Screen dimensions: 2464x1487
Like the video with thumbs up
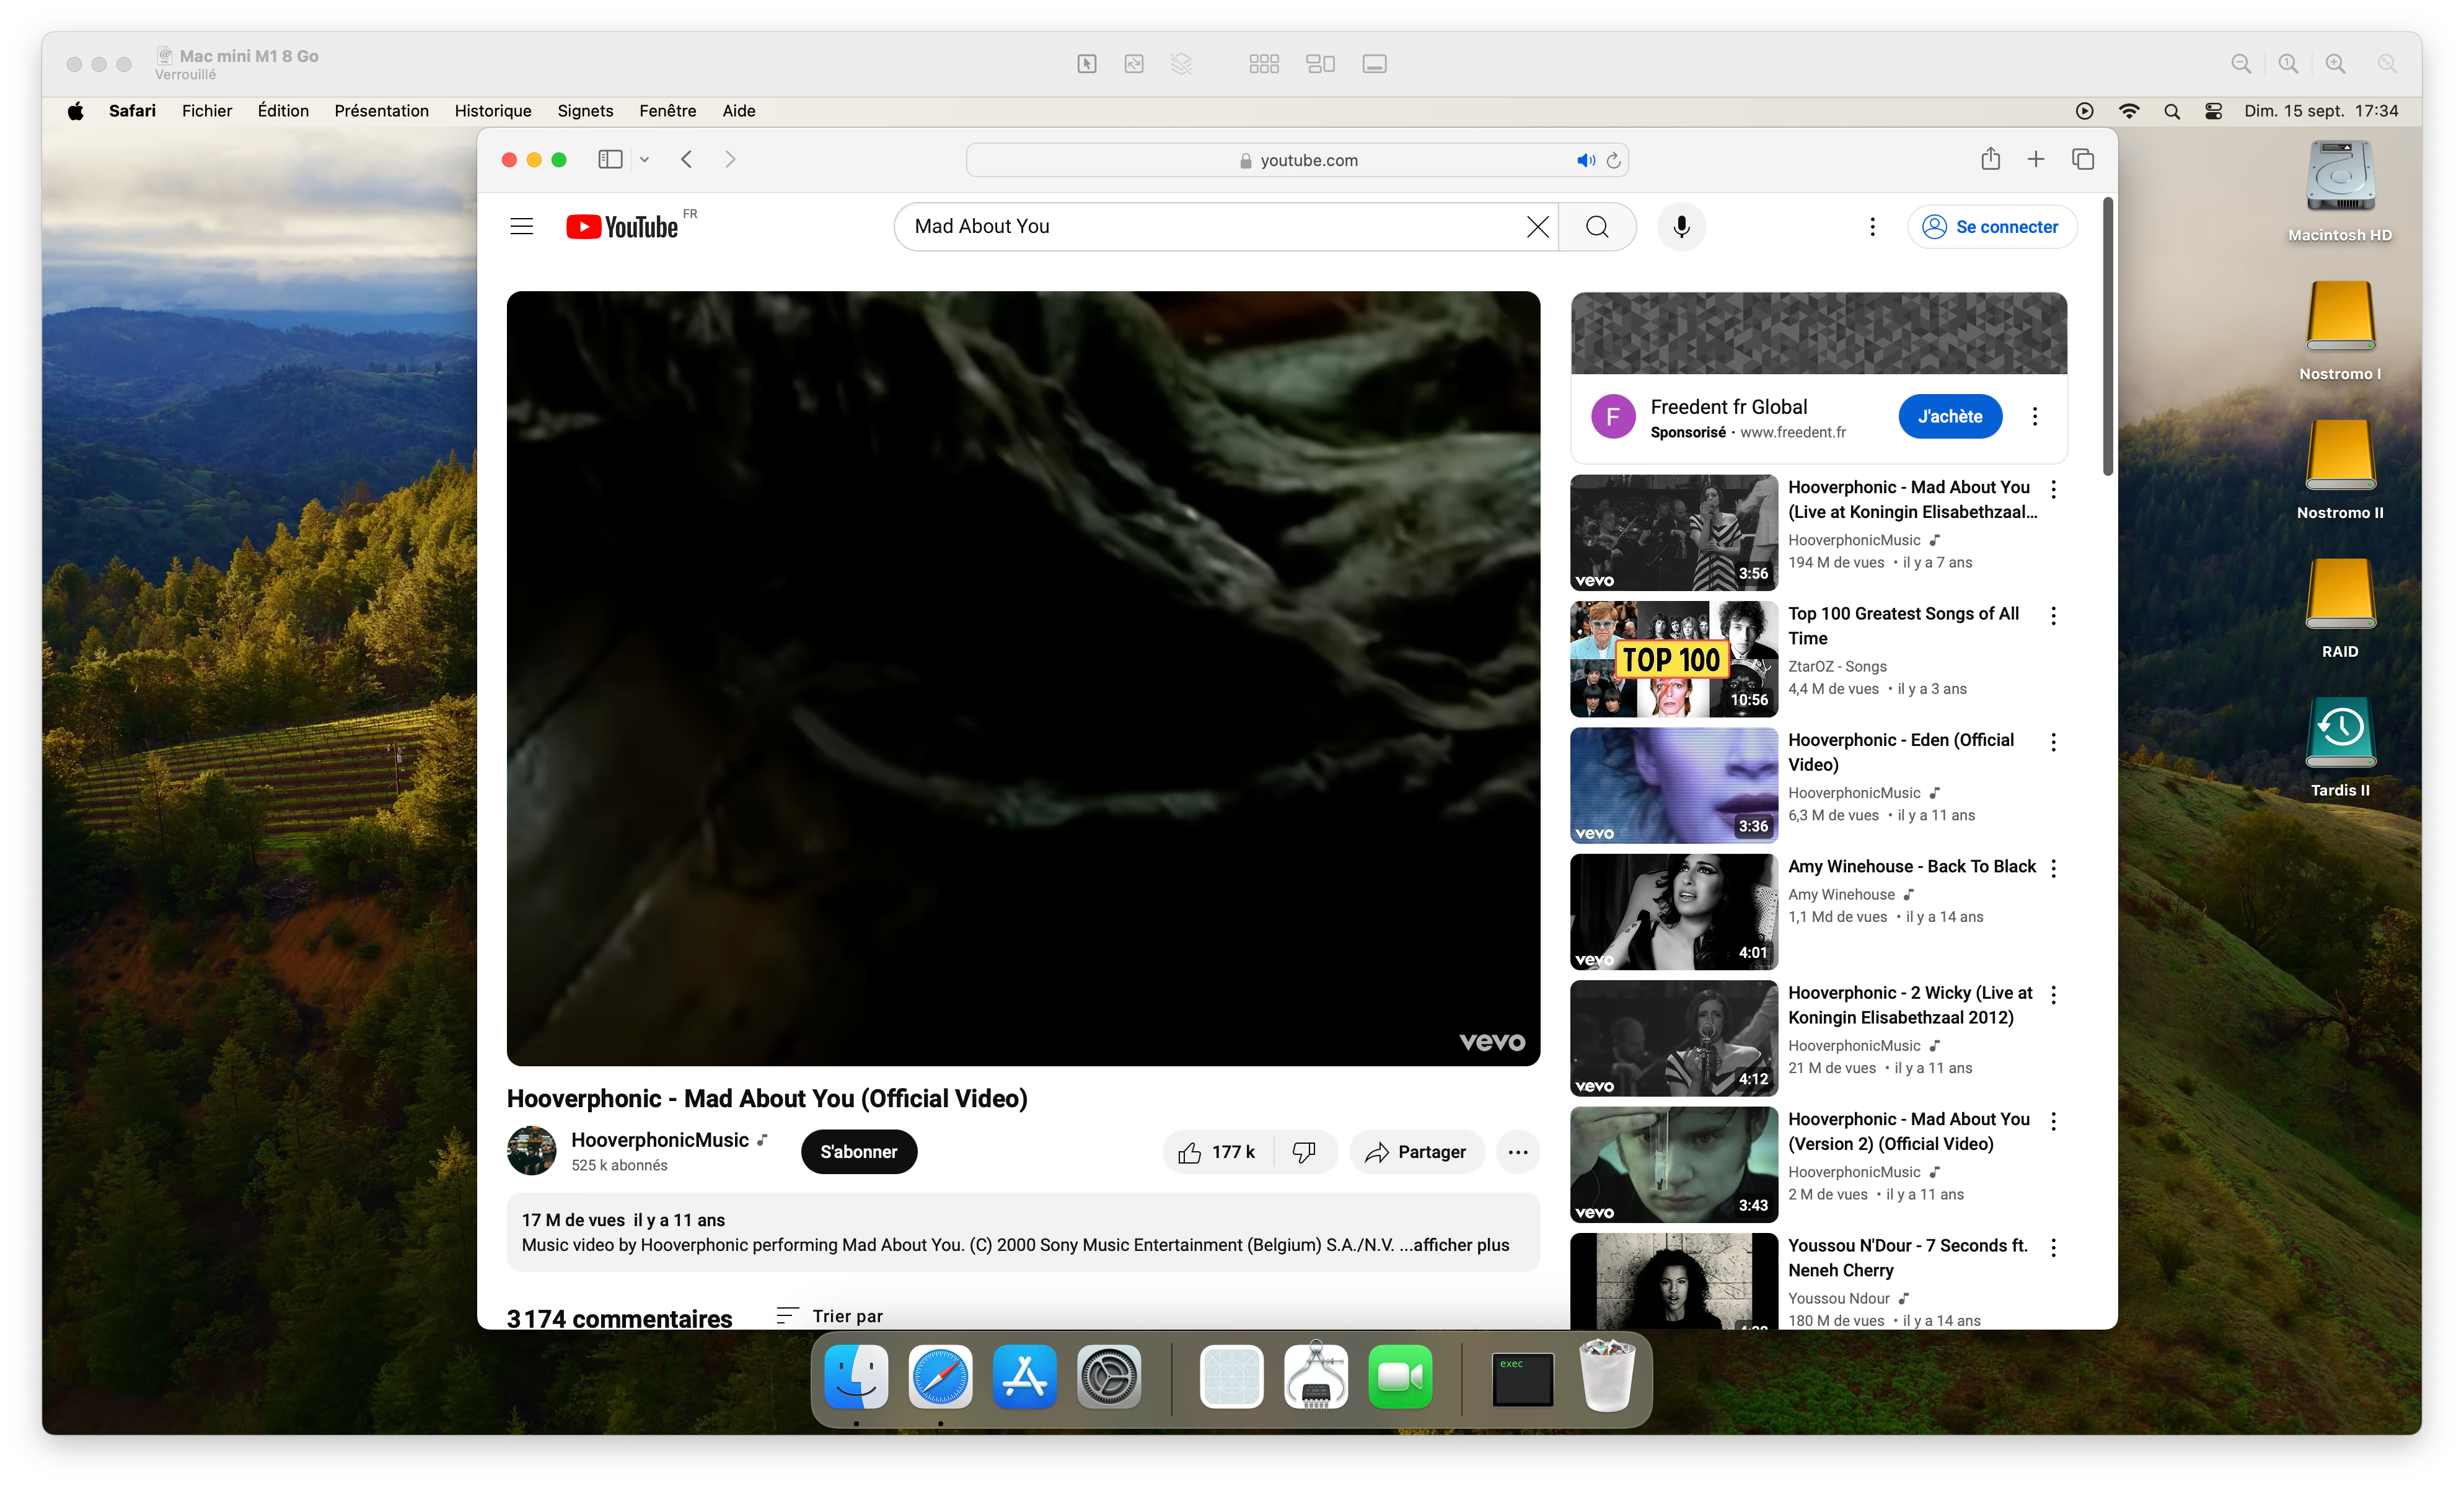pos(1217,1152)
